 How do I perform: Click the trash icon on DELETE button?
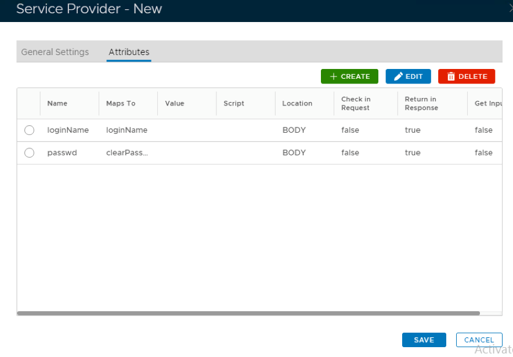[x=451, y=76]
